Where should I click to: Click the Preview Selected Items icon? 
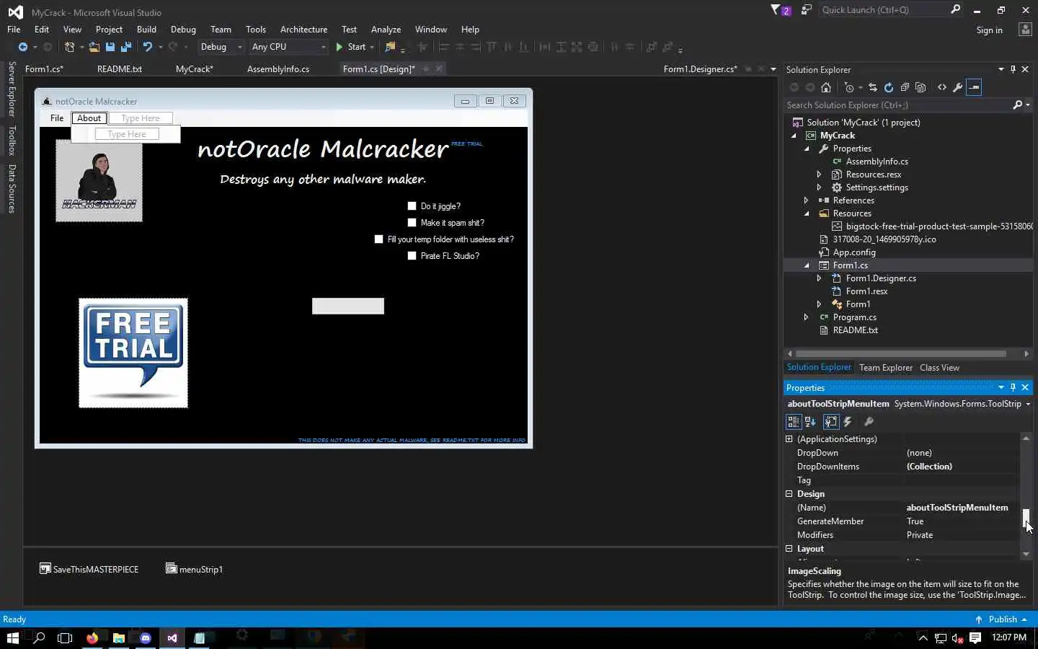[974, 87]
